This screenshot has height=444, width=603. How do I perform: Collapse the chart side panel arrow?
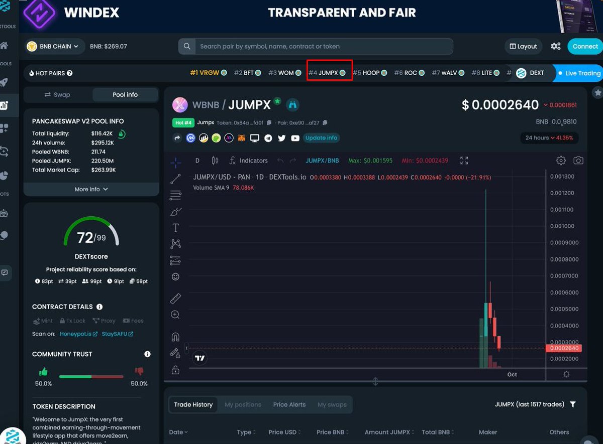point(187,348)
